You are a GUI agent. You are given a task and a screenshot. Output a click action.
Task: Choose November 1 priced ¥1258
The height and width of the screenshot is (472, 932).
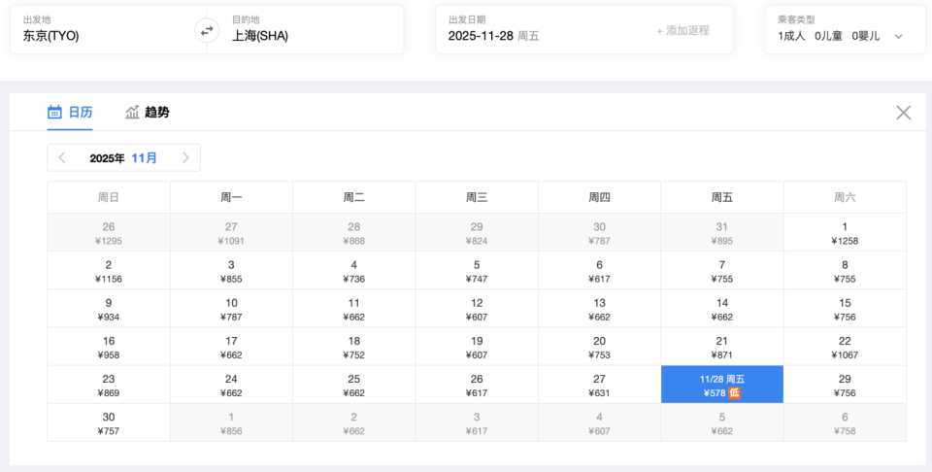click(x=845, y=233)
